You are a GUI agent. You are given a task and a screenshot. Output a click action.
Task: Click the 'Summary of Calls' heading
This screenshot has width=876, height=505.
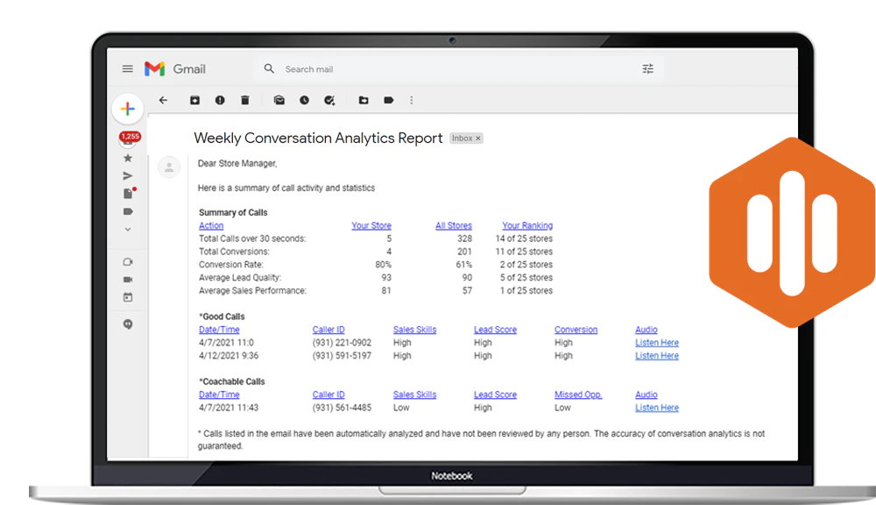(233, 212)
